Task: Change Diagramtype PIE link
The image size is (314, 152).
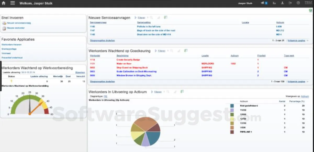Action: point(105,96)
